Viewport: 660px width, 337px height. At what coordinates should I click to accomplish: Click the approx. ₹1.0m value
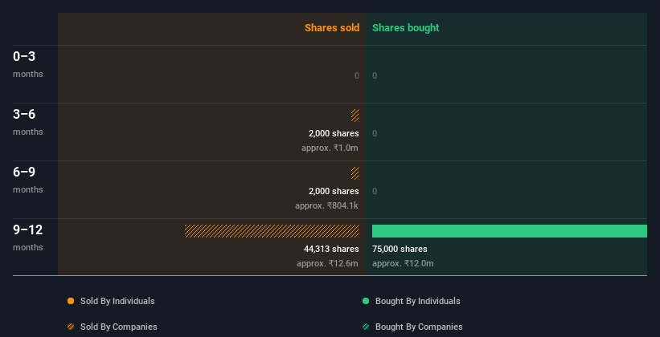(330, 148)
